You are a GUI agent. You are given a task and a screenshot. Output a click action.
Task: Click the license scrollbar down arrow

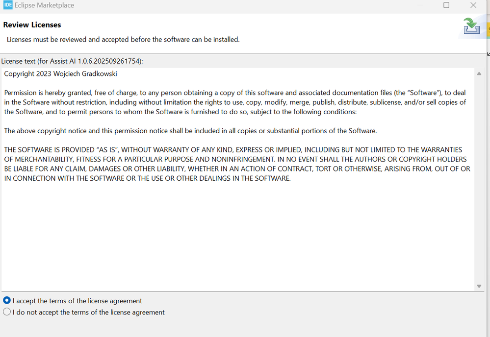click(479, 286)
